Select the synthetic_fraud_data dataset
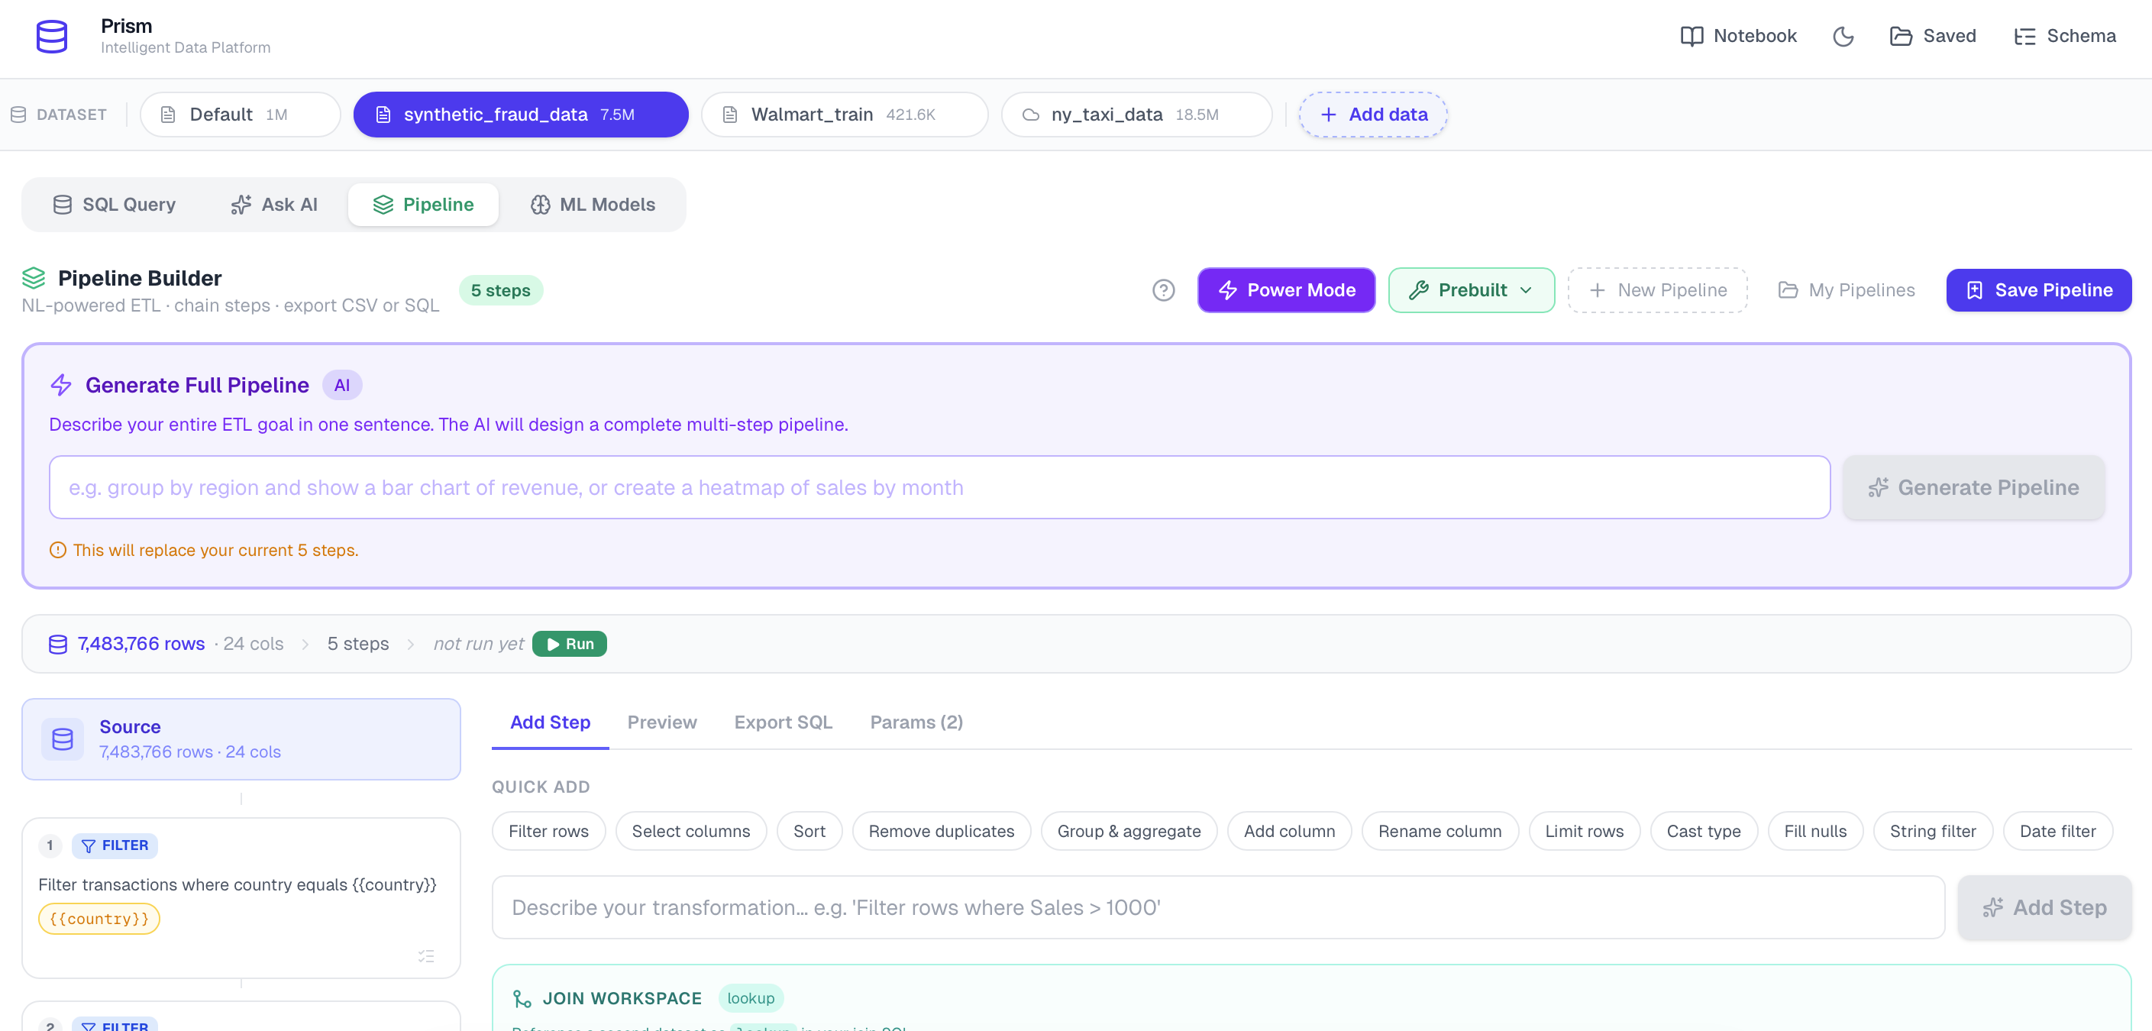 [521, 115]
